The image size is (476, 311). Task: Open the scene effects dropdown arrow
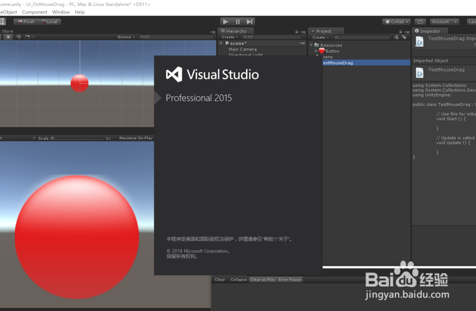pos(34,37)
